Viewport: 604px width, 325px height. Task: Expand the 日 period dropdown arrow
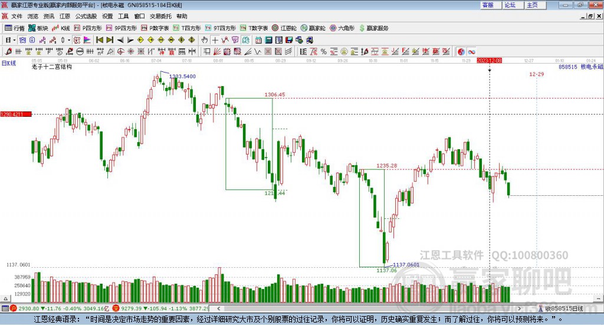14,40
